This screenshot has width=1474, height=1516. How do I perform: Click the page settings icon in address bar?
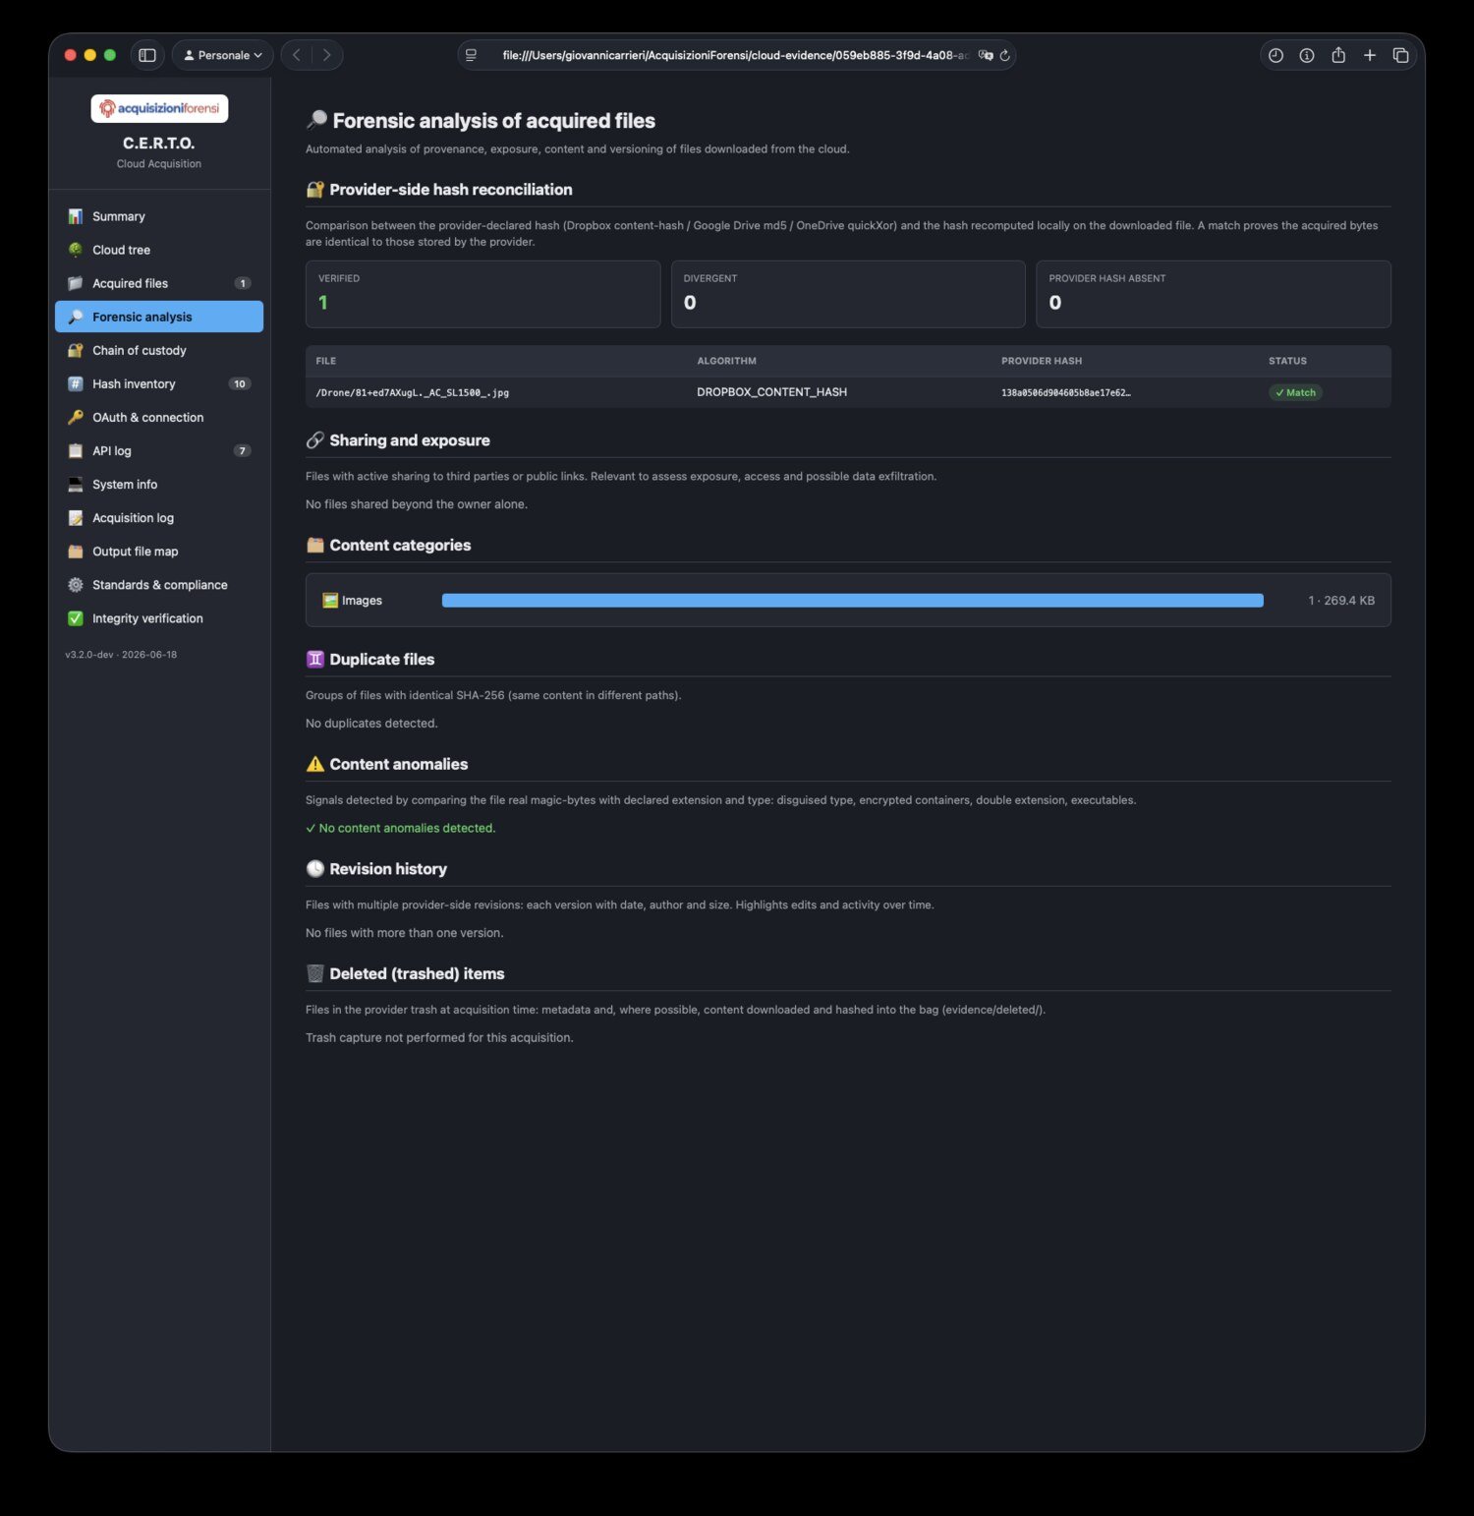(x=472, y=56)
